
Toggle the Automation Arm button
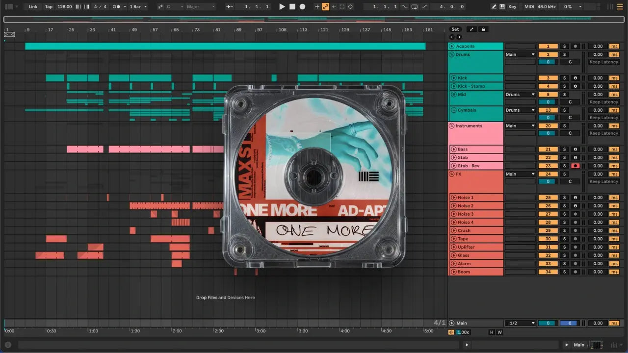point(325,7)
